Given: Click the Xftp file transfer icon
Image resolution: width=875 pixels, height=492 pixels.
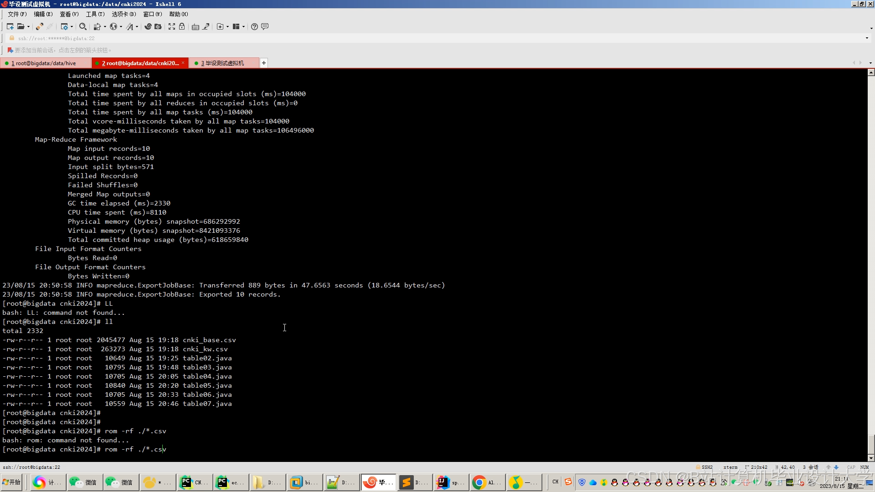Looking at the screenshot, I should point(158,26).
